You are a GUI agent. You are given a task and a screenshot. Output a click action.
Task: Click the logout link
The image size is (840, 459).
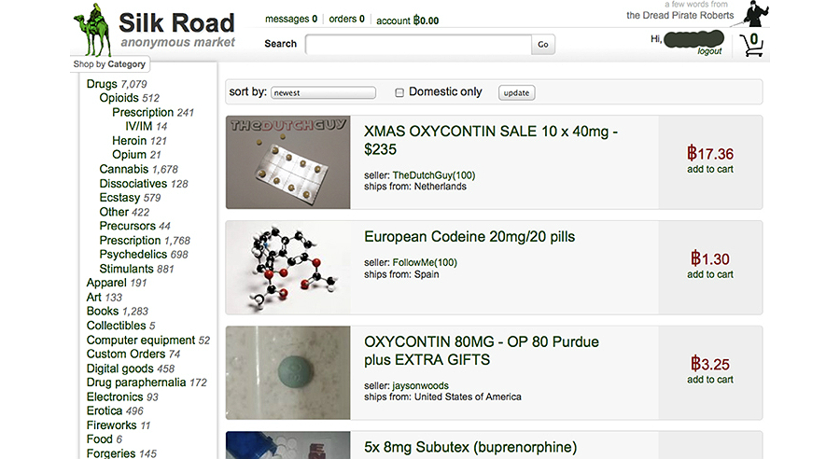709,51
